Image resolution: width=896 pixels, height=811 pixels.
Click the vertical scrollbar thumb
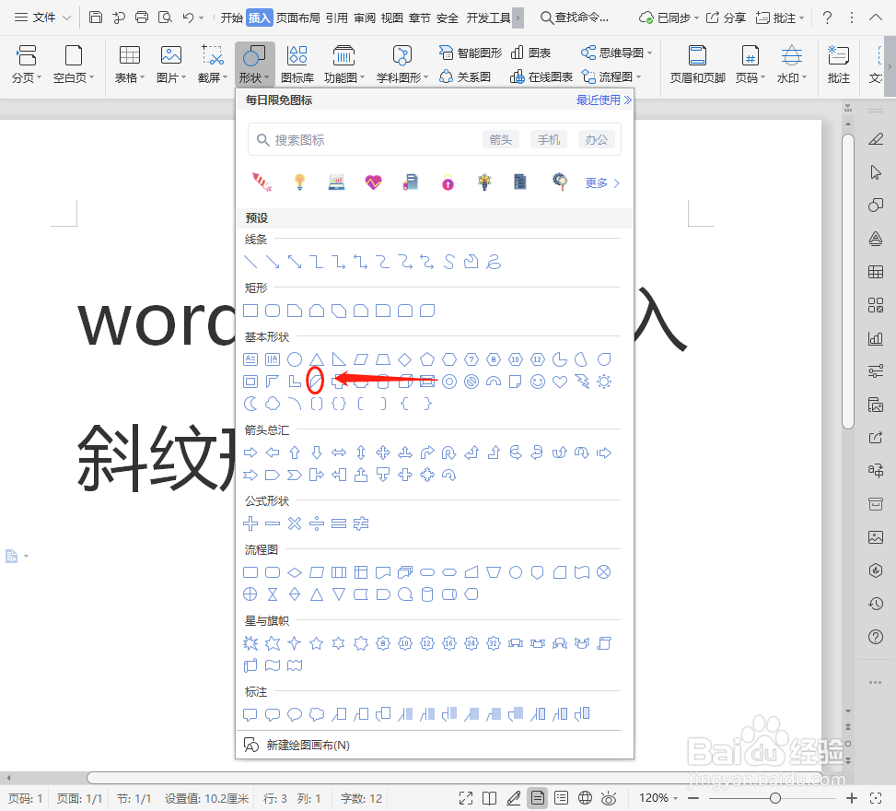pos(848,281)
